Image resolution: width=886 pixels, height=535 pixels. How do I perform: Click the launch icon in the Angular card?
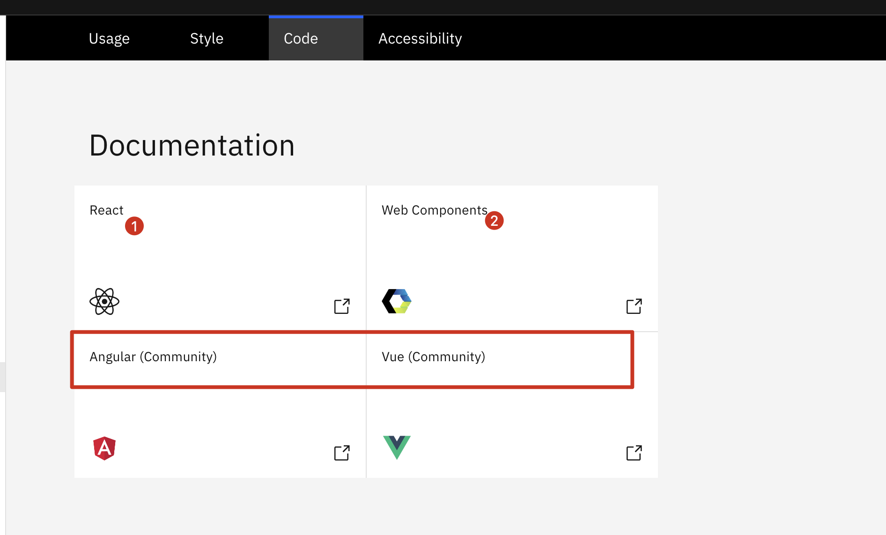[342, 453]
